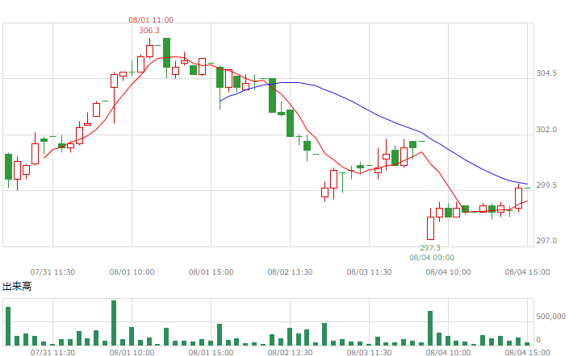Click the 500,000 volume axis label
569x356 pixels.
pos(551,317)
